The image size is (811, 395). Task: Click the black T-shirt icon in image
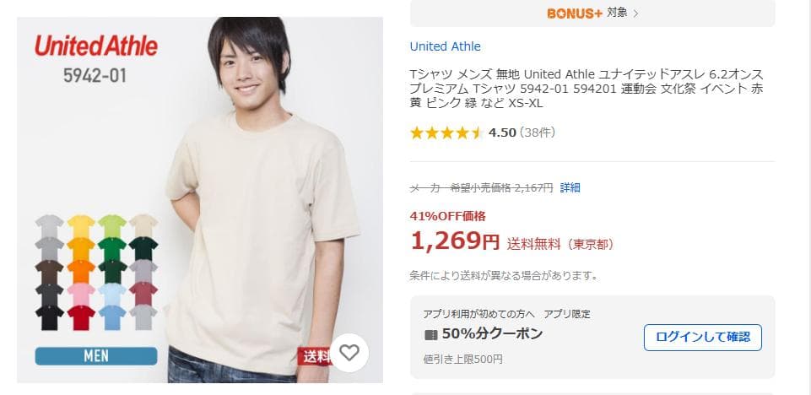tap(49, 317)
